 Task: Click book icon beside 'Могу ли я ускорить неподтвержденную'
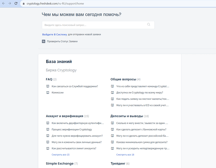pyautogui.click(x=112, y=149)
